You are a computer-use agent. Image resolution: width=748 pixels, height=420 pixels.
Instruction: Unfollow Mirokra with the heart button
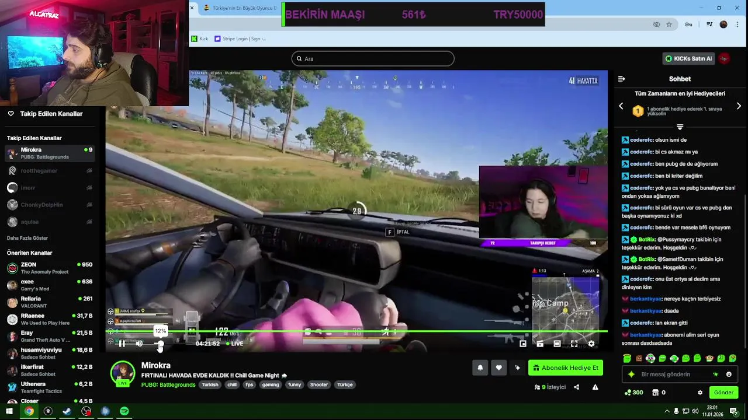[498, 367]
